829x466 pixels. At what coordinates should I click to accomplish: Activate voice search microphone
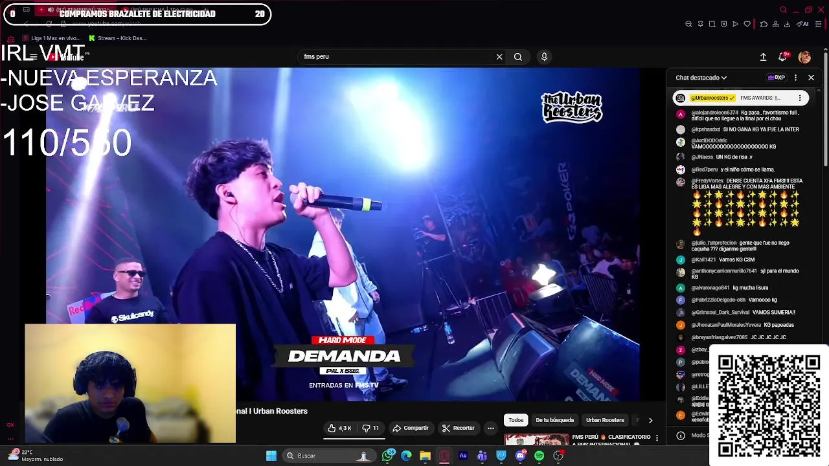(x=544, y=57)
